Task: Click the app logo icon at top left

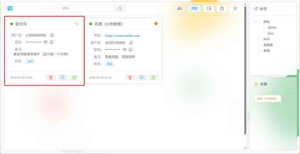Action: pos(10,8)
